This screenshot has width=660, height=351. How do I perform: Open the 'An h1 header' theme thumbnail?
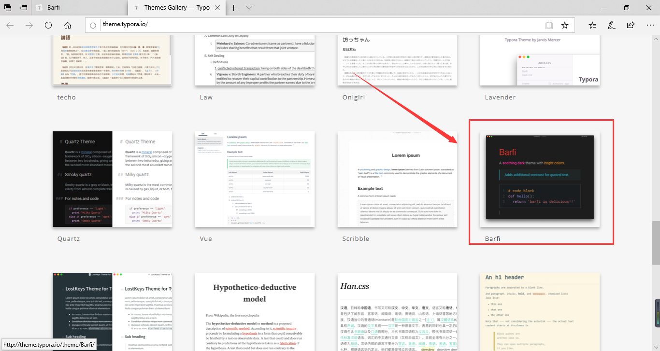coord(540,312)
